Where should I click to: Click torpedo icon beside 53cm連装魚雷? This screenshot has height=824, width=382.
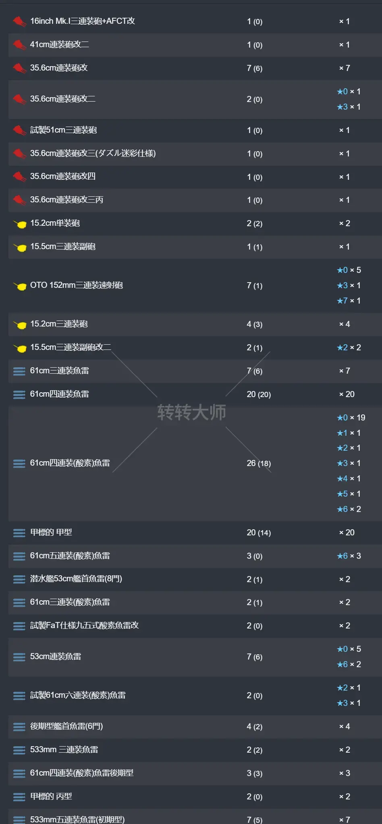19,657
